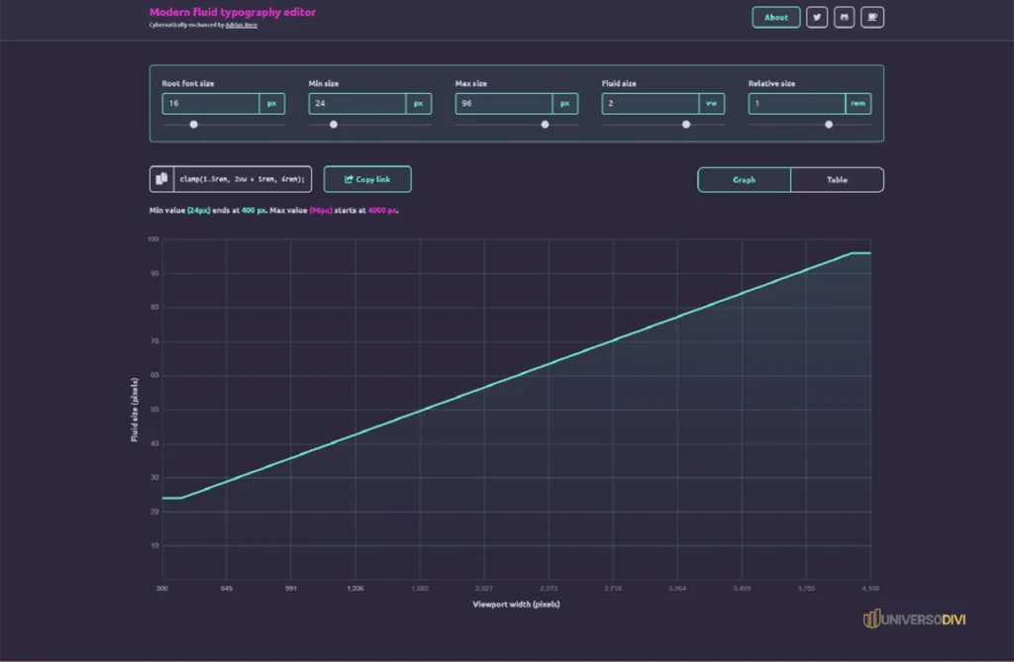Viewport: 1014px width, 662px height.
Task: Open the About page
Action: (x=776, y=18)
